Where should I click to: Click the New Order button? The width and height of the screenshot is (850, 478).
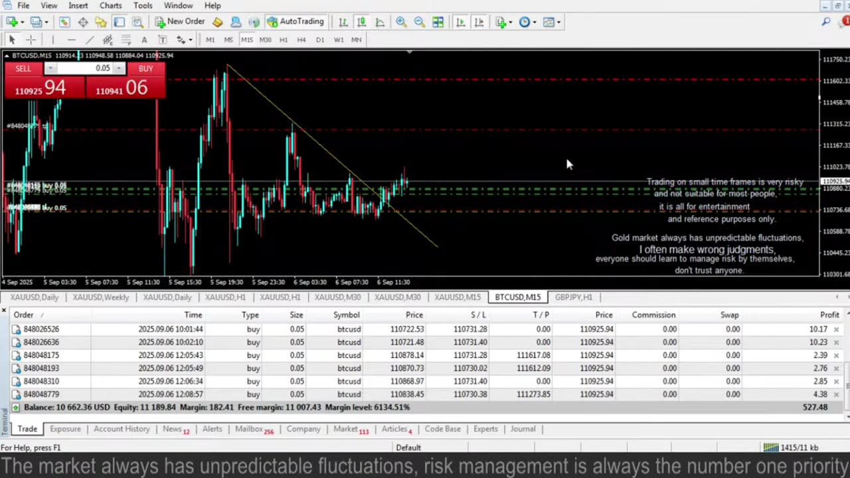[180, 22]
